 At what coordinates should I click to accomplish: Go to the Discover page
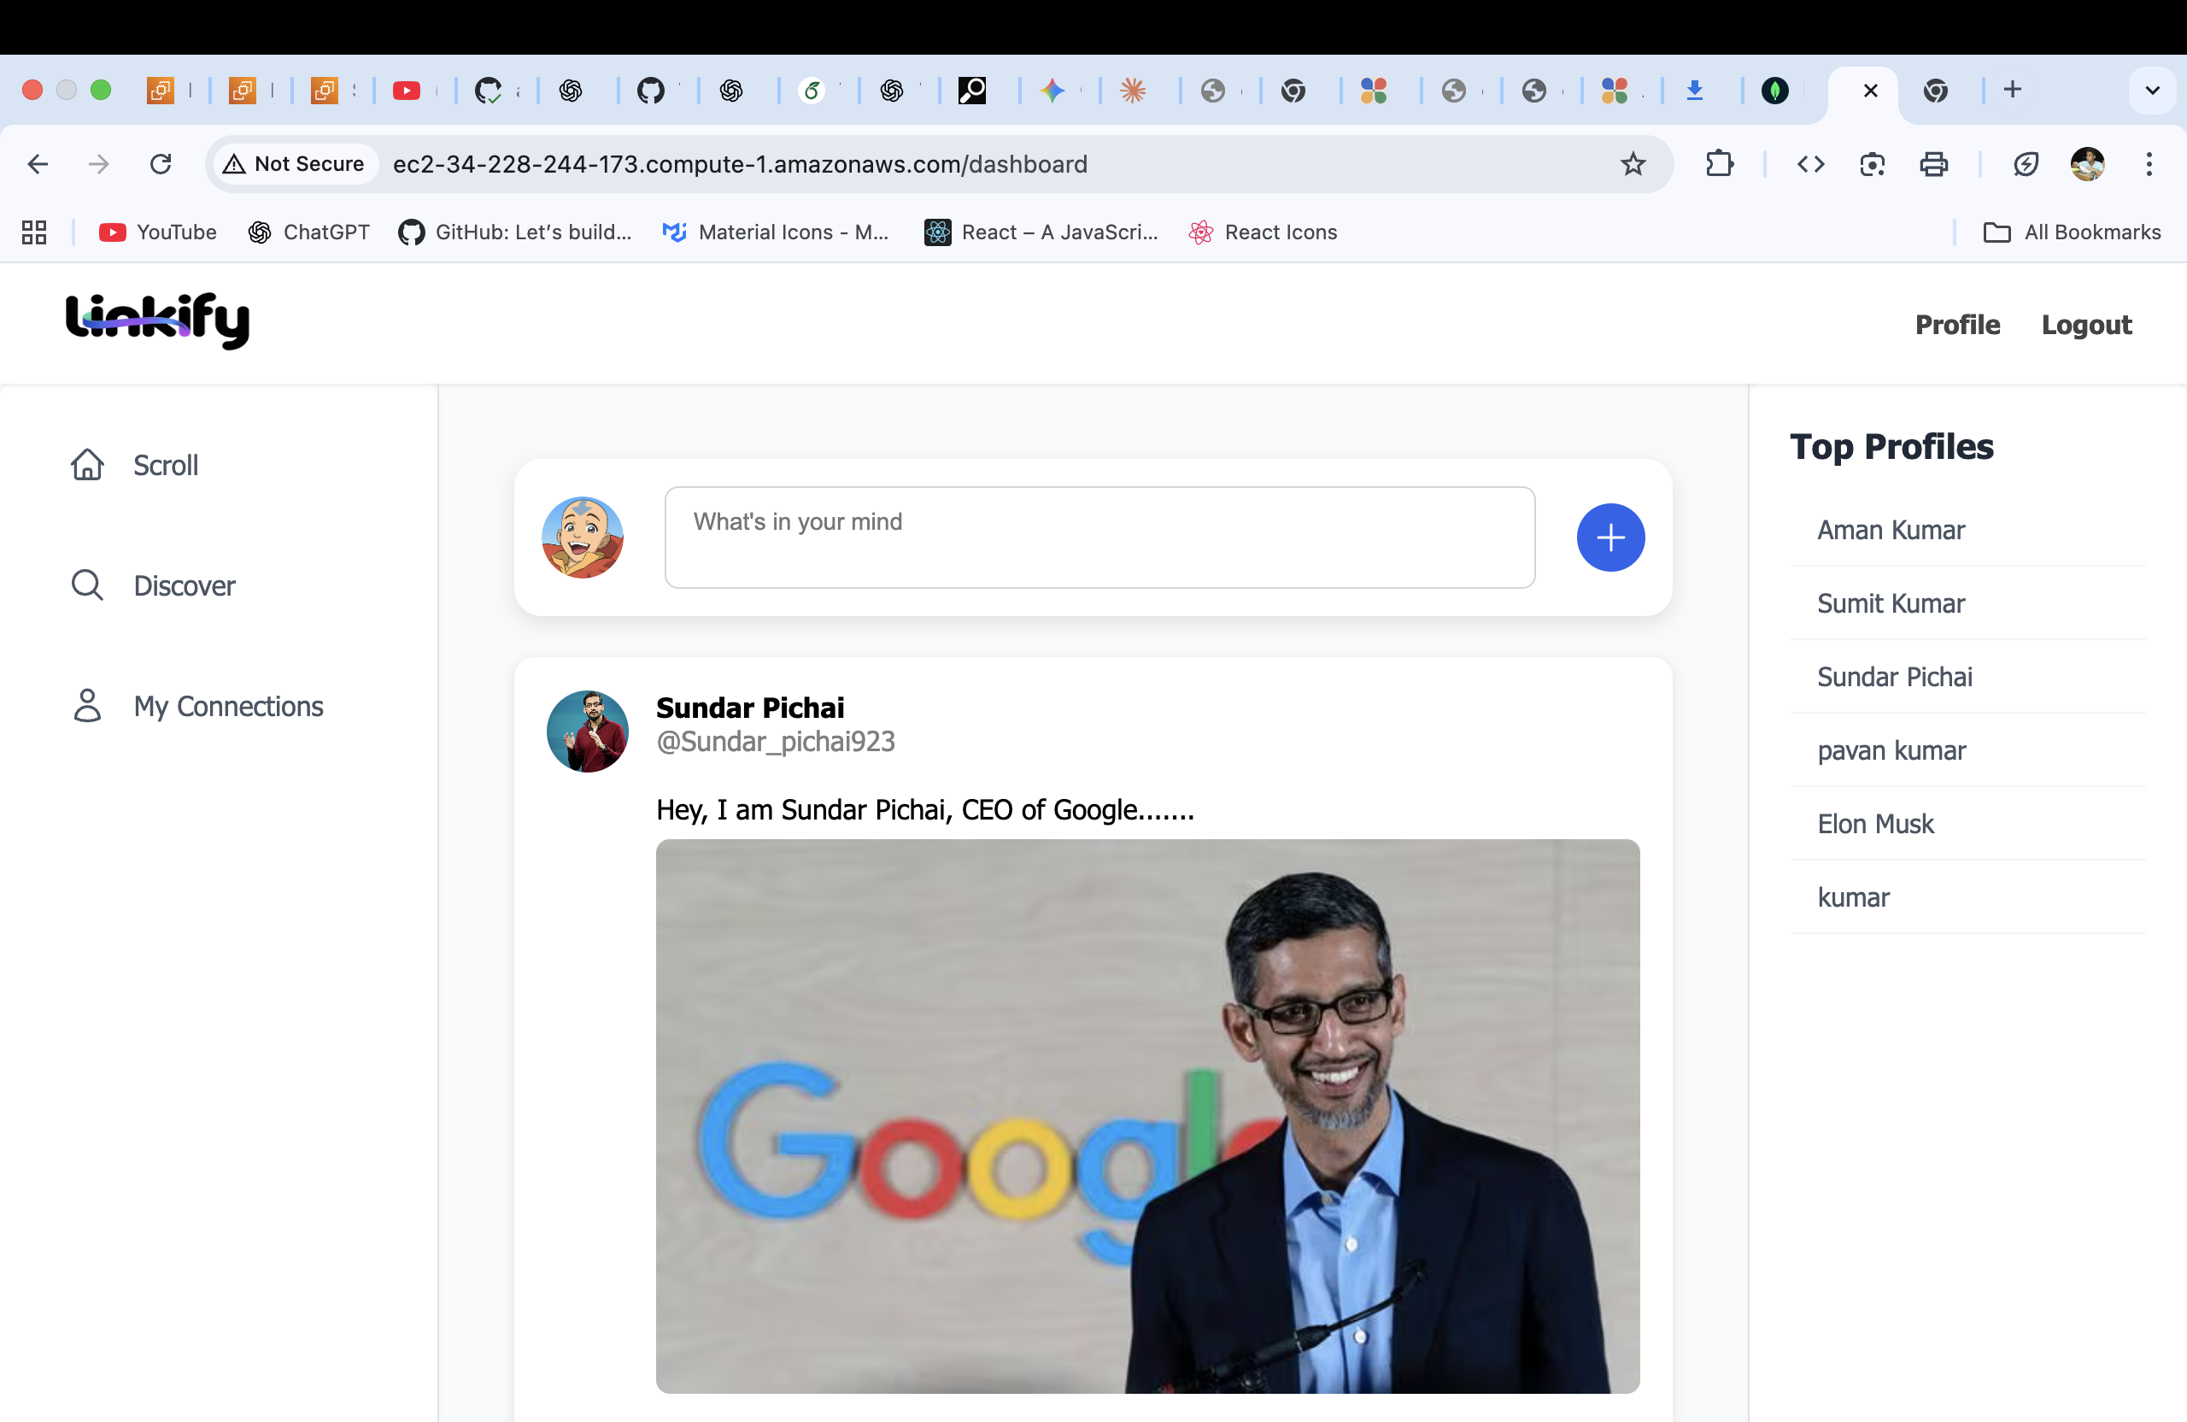click(153, 585)
